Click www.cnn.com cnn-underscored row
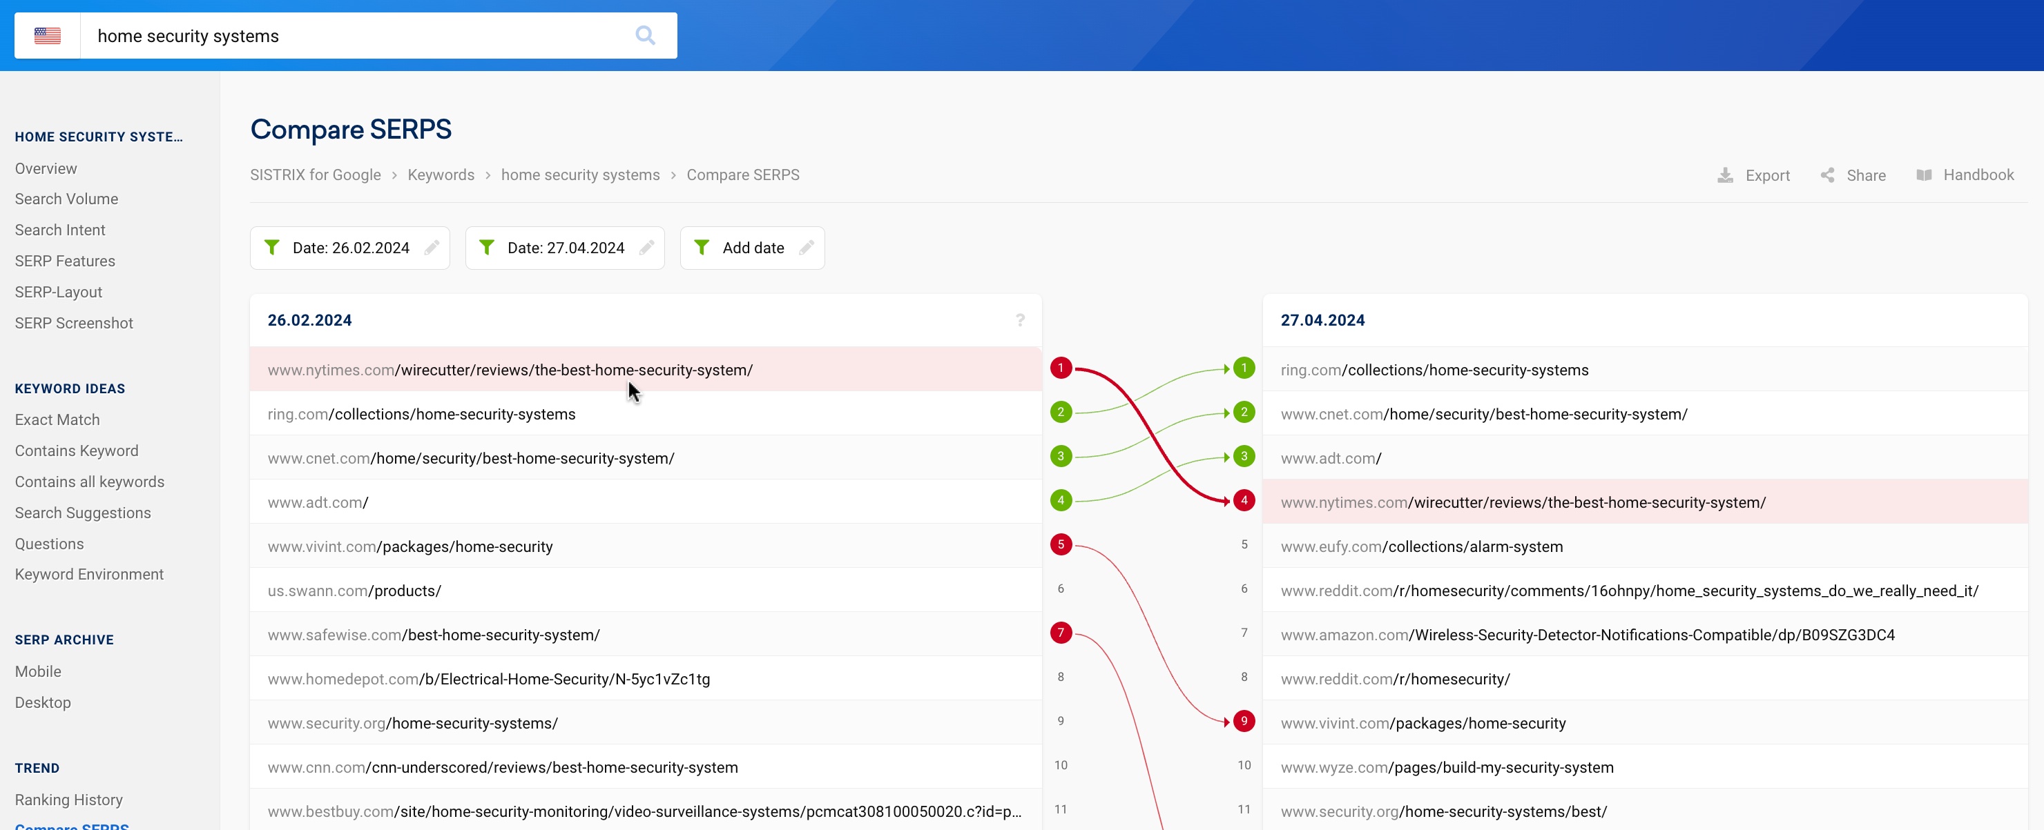2044x830 pixels. click(x=646, y=767)
